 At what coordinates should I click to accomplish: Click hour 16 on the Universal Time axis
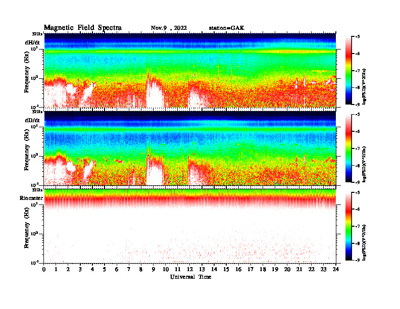click(238, 269)
